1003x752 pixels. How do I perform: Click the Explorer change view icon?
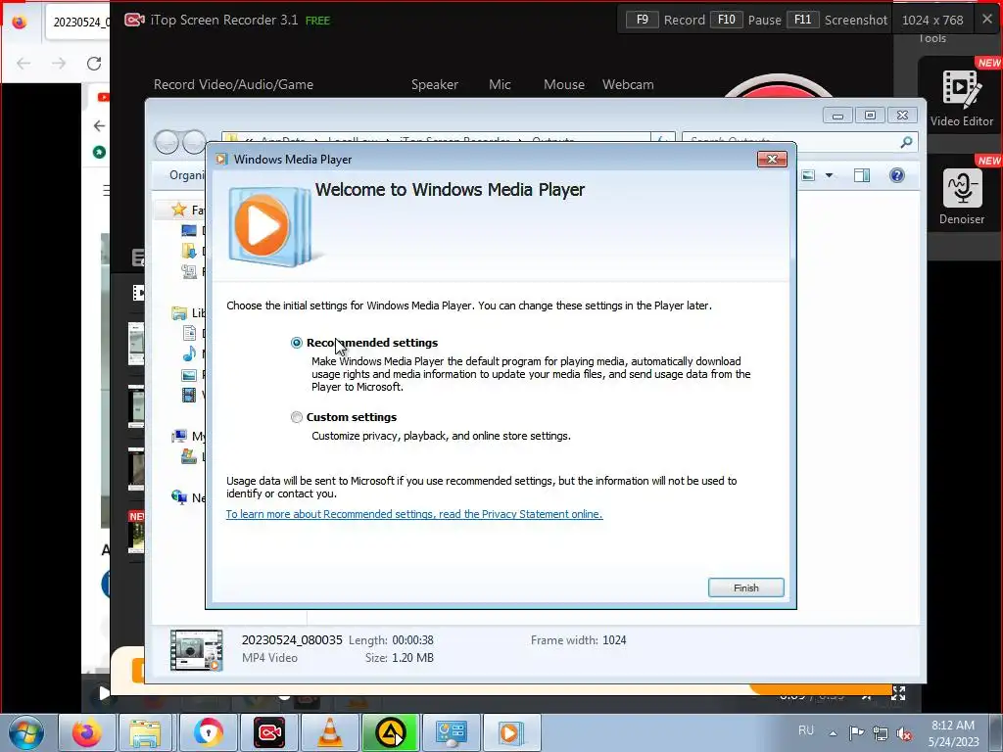pyautogui.click(x=808, y=175)
